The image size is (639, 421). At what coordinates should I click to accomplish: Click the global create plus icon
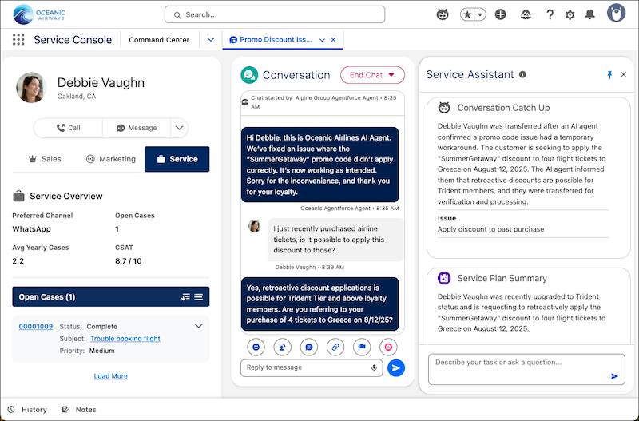coord(501,14)
